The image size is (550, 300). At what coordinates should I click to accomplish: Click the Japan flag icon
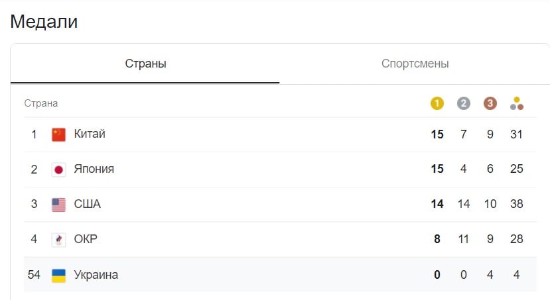tap(58, 170)
